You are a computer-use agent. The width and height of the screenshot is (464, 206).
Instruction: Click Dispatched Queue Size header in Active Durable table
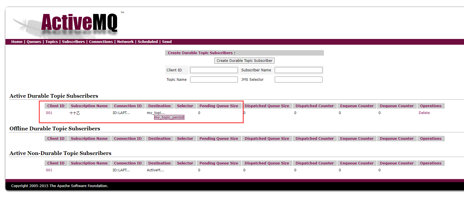(x=267, y=106)
